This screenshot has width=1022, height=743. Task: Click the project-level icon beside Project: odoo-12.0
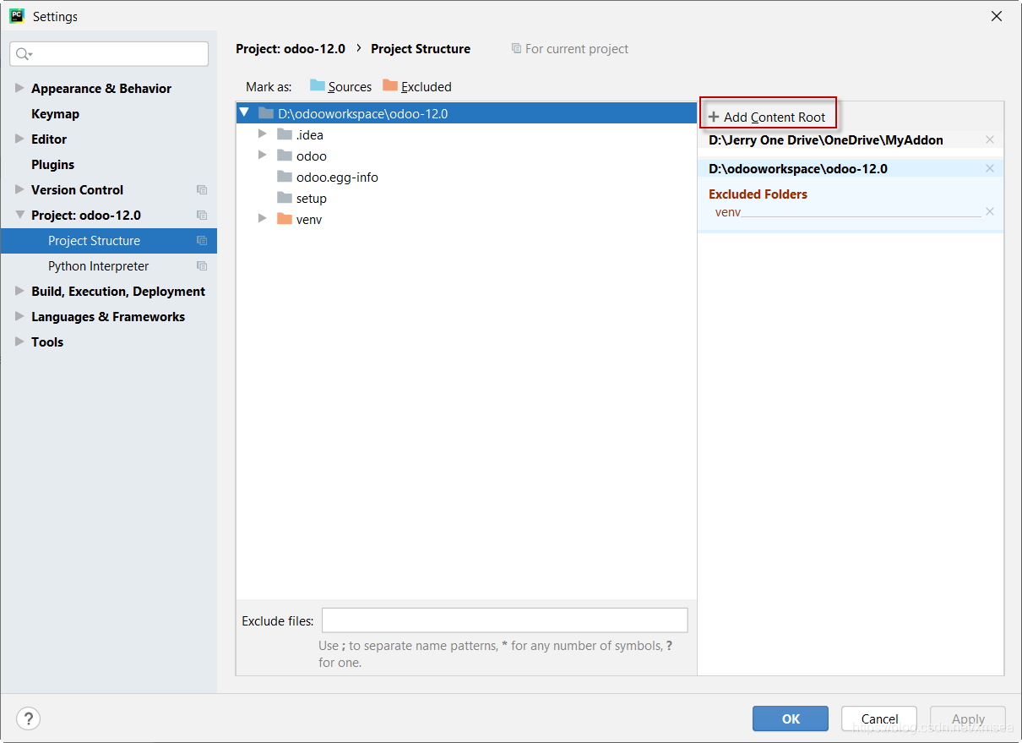point(202,216)
